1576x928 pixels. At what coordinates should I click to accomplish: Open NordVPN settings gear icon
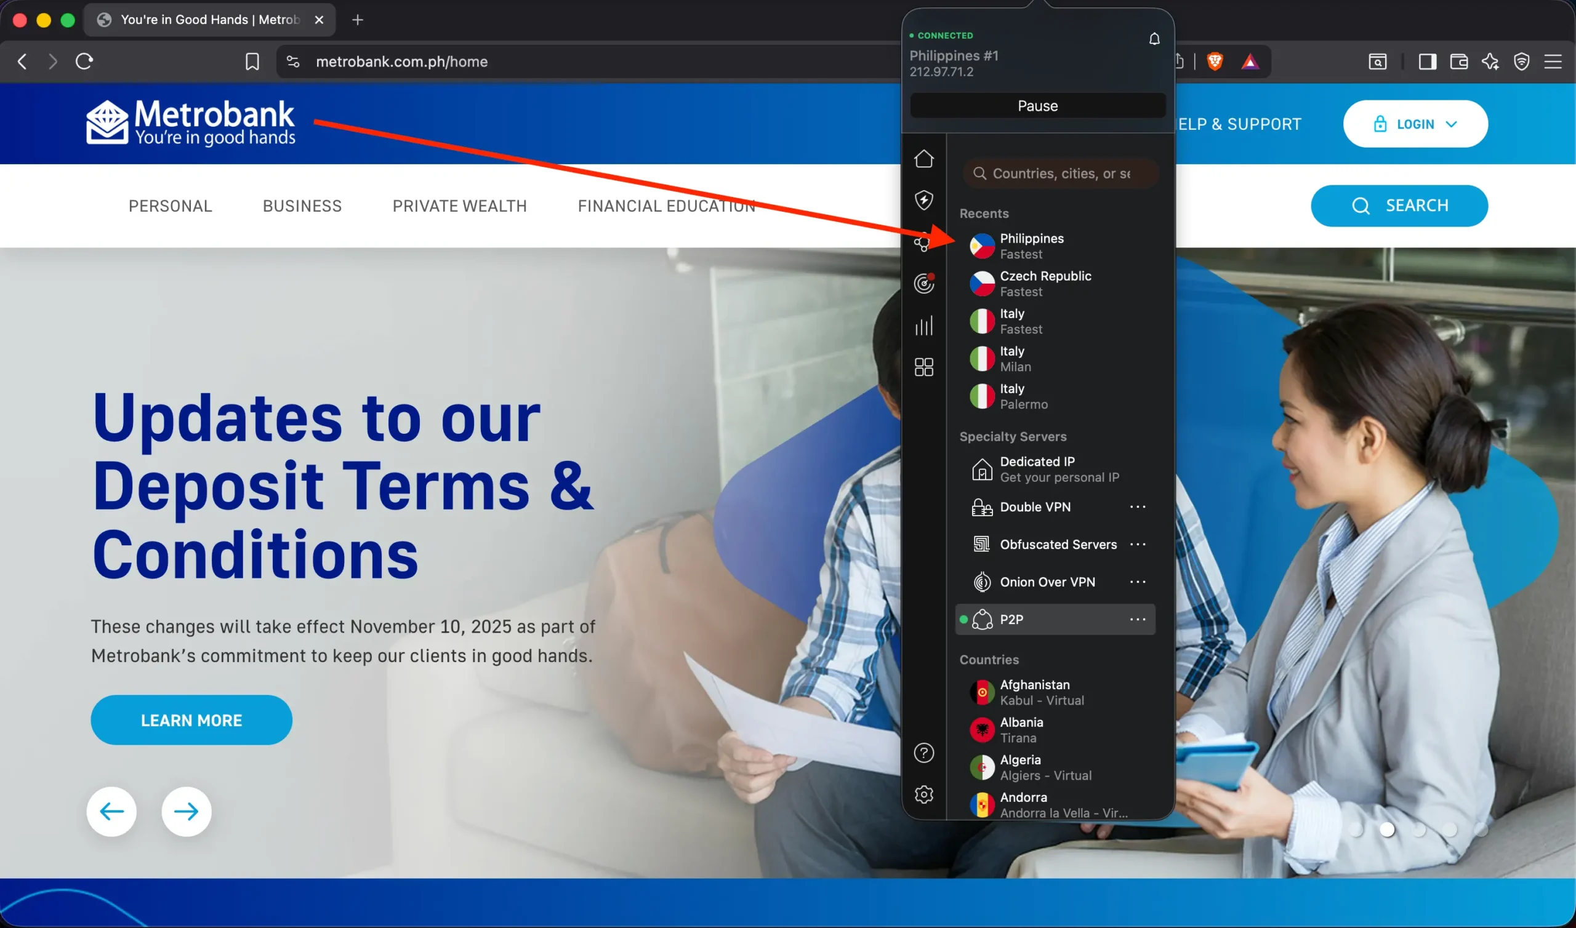923,794
